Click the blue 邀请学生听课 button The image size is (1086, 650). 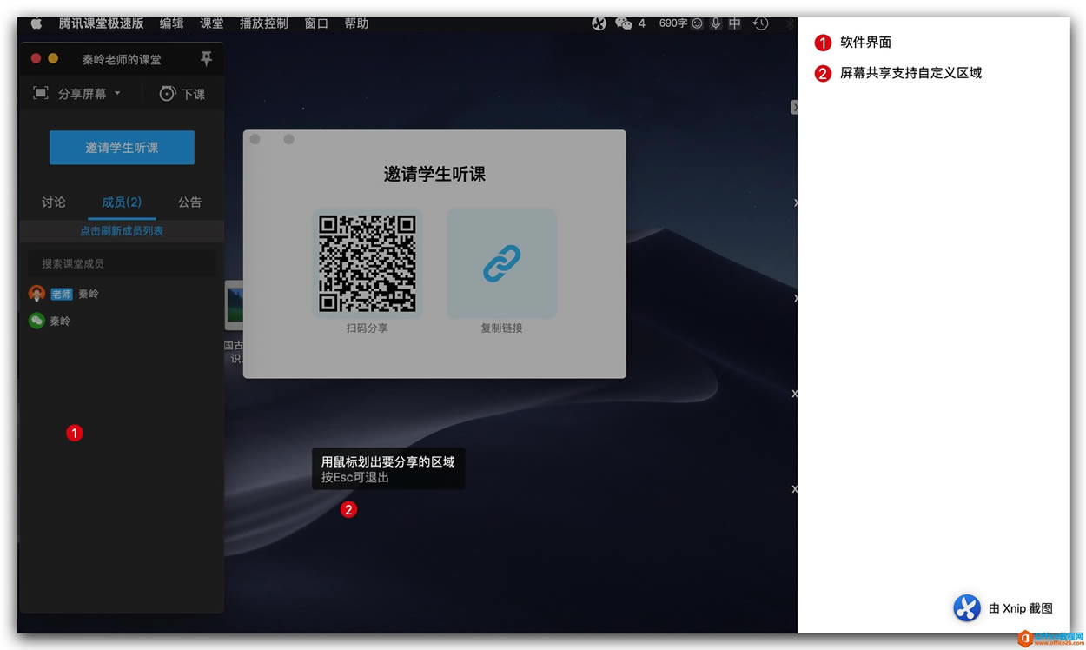(122, 148)
